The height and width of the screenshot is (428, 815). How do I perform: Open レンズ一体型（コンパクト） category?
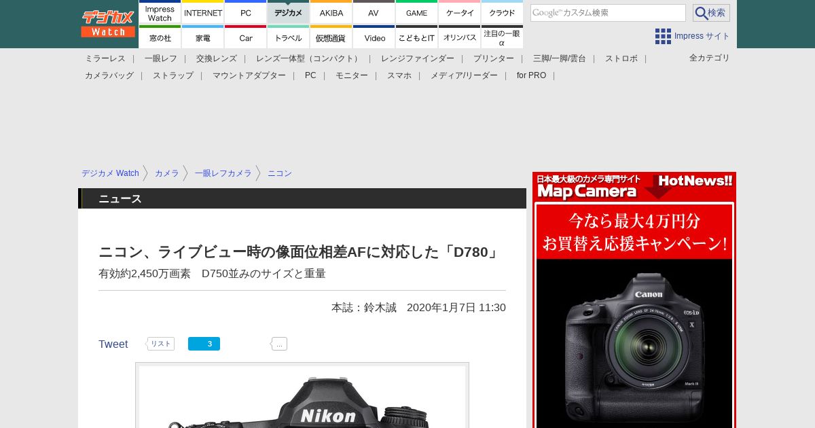(309, 58)
